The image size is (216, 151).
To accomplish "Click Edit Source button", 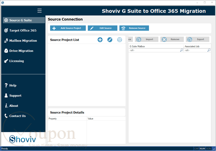I will coord(103,28).
